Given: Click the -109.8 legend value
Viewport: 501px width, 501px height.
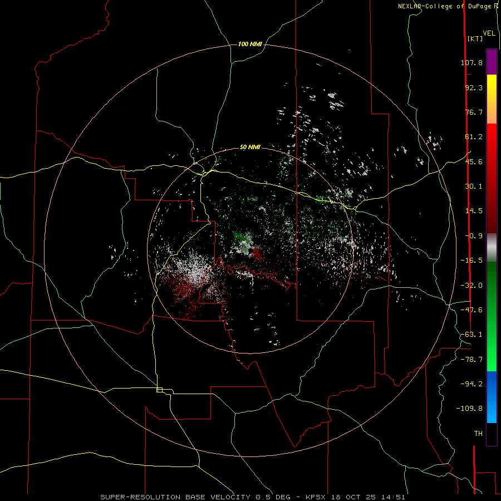Looking at the screenshot, I should click(x=469, y=409).
